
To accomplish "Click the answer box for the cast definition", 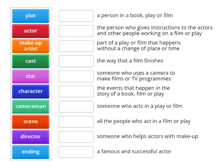I will (x=76, y=122).
